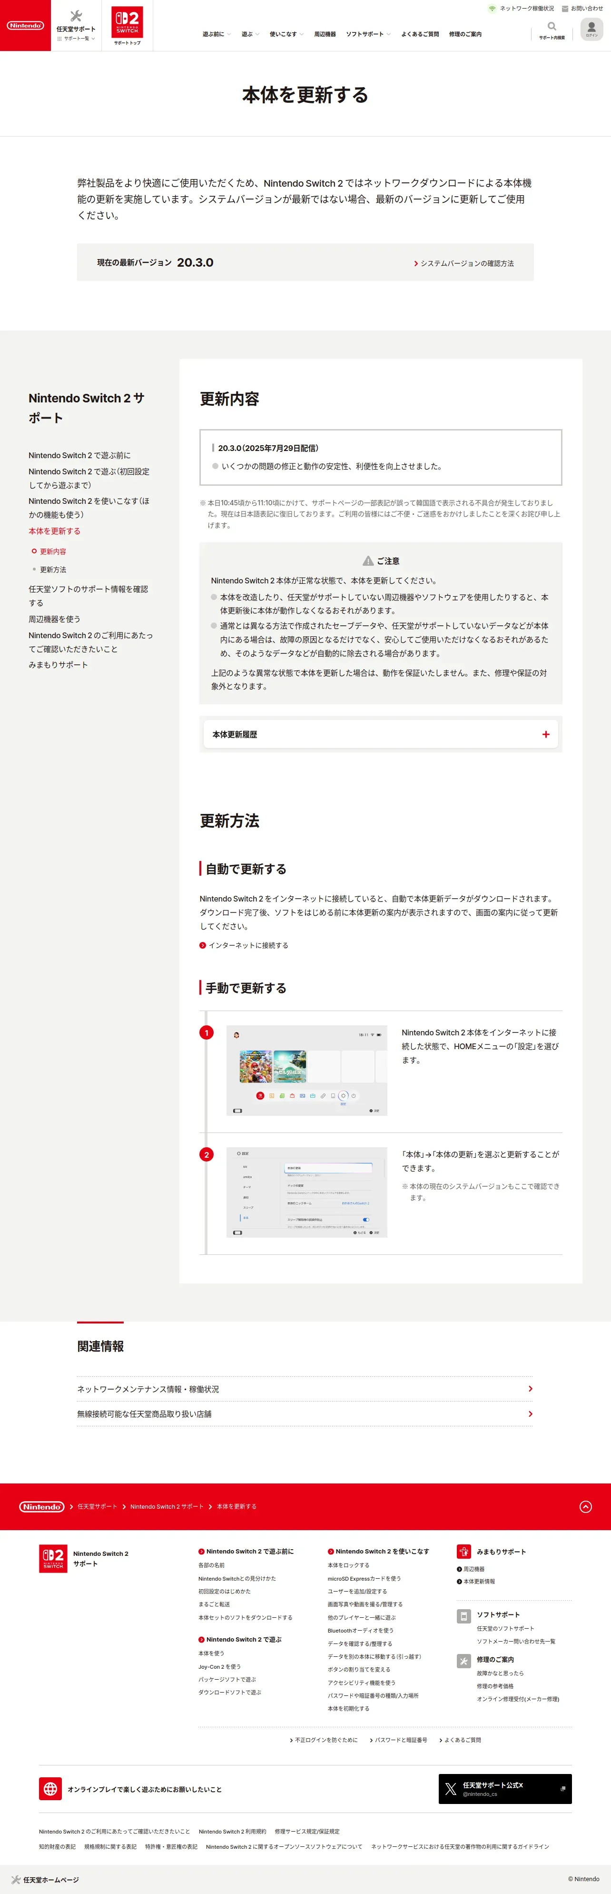Open sidebar item 周辺機器を使う

54,620
